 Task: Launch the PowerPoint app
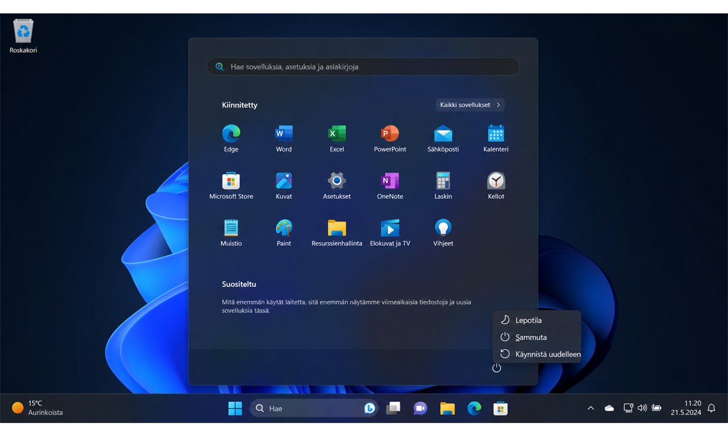click(x=390, y=138)
